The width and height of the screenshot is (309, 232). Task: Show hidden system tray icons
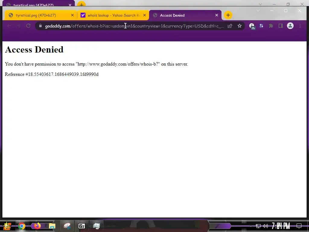coord(251,226)
